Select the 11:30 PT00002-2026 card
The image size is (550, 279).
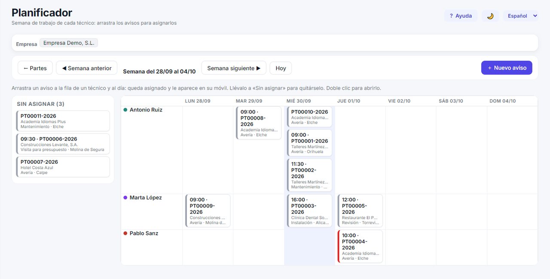(x=309, y=175)
